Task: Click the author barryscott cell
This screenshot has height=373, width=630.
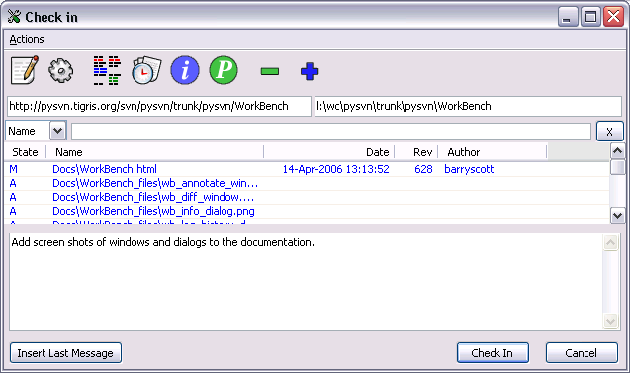Action: [x=469, y=169]
